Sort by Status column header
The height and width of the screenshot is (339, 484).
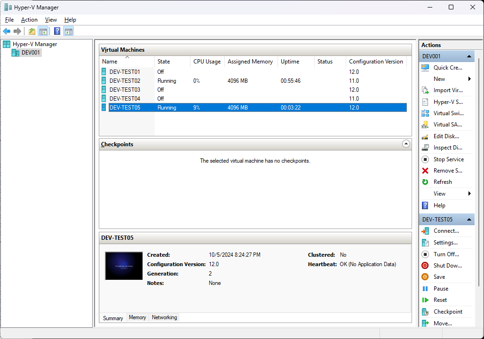330,62
